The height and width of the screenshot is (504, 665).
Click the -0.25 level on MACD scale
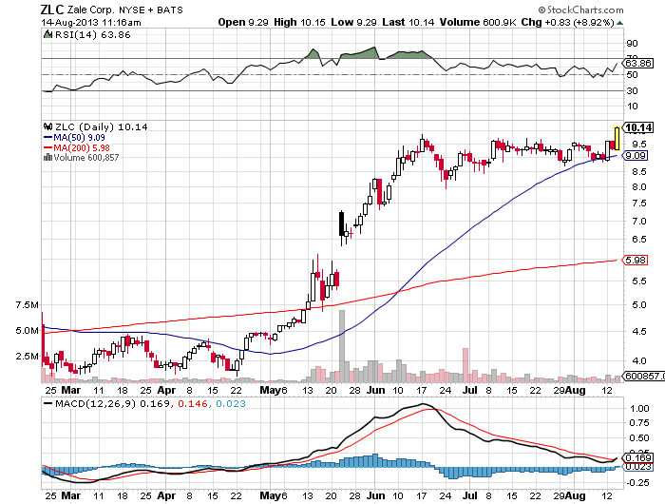click(637, 483)
